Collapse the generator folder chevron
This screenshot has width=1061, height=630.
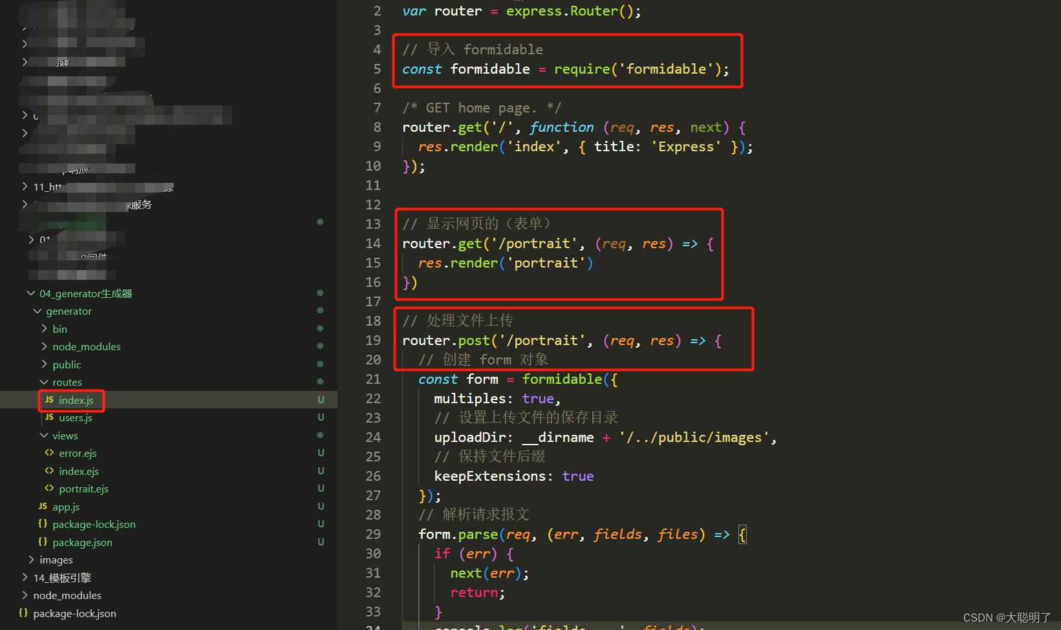coord(37,311)
